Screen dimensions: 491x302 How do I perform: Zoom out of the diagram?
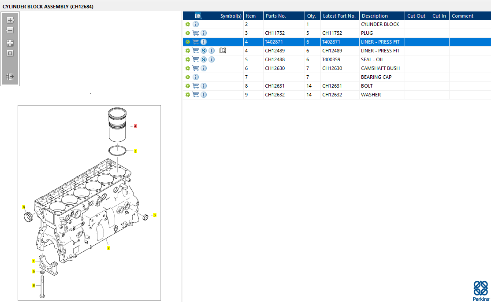(10, 30)
